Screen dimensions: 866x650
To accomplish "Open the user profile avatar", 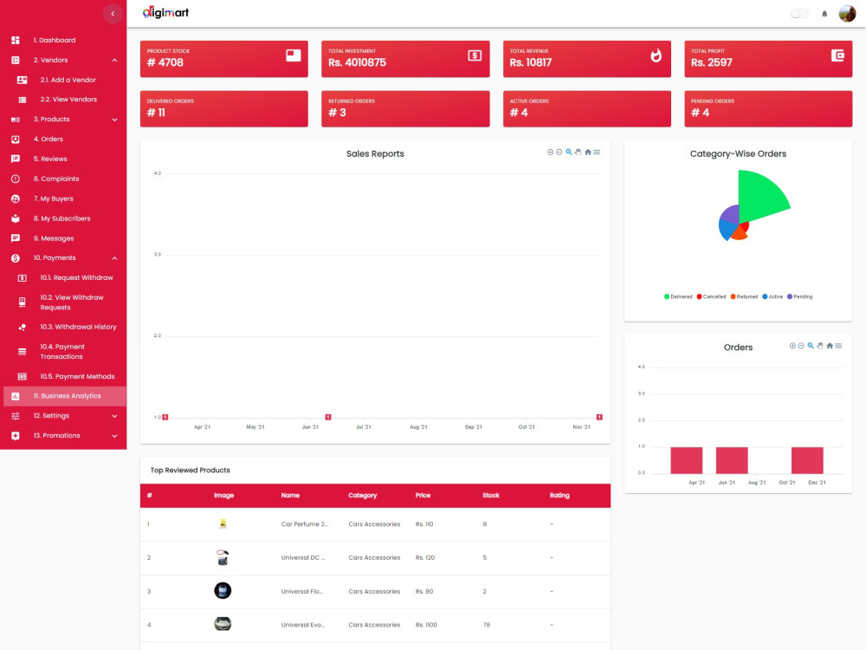I will coord(847,14).
